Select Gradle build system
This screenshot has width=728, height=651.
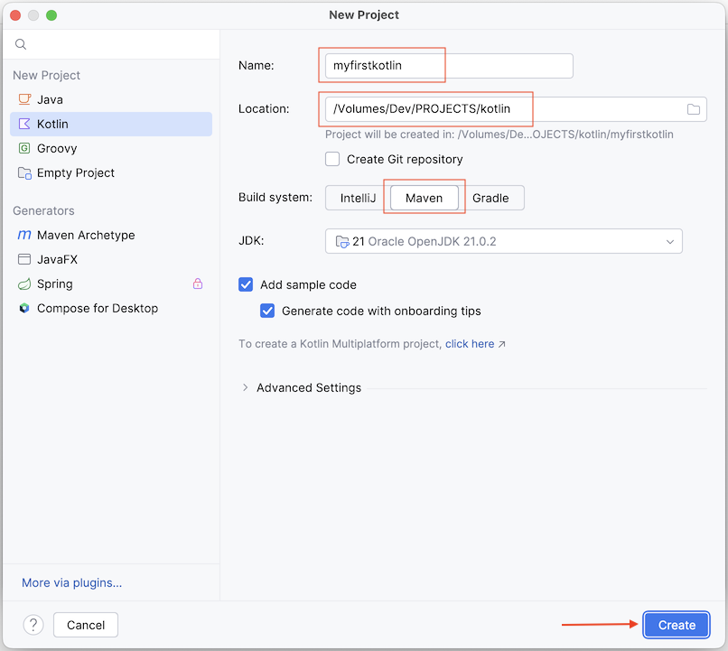[x=490, y=198]
